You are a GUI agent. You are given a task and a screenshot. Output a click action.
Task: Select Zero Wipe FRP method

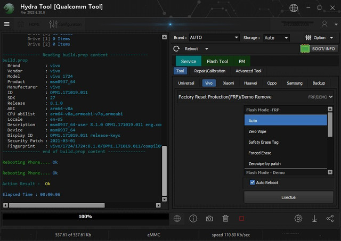(286, 131)
